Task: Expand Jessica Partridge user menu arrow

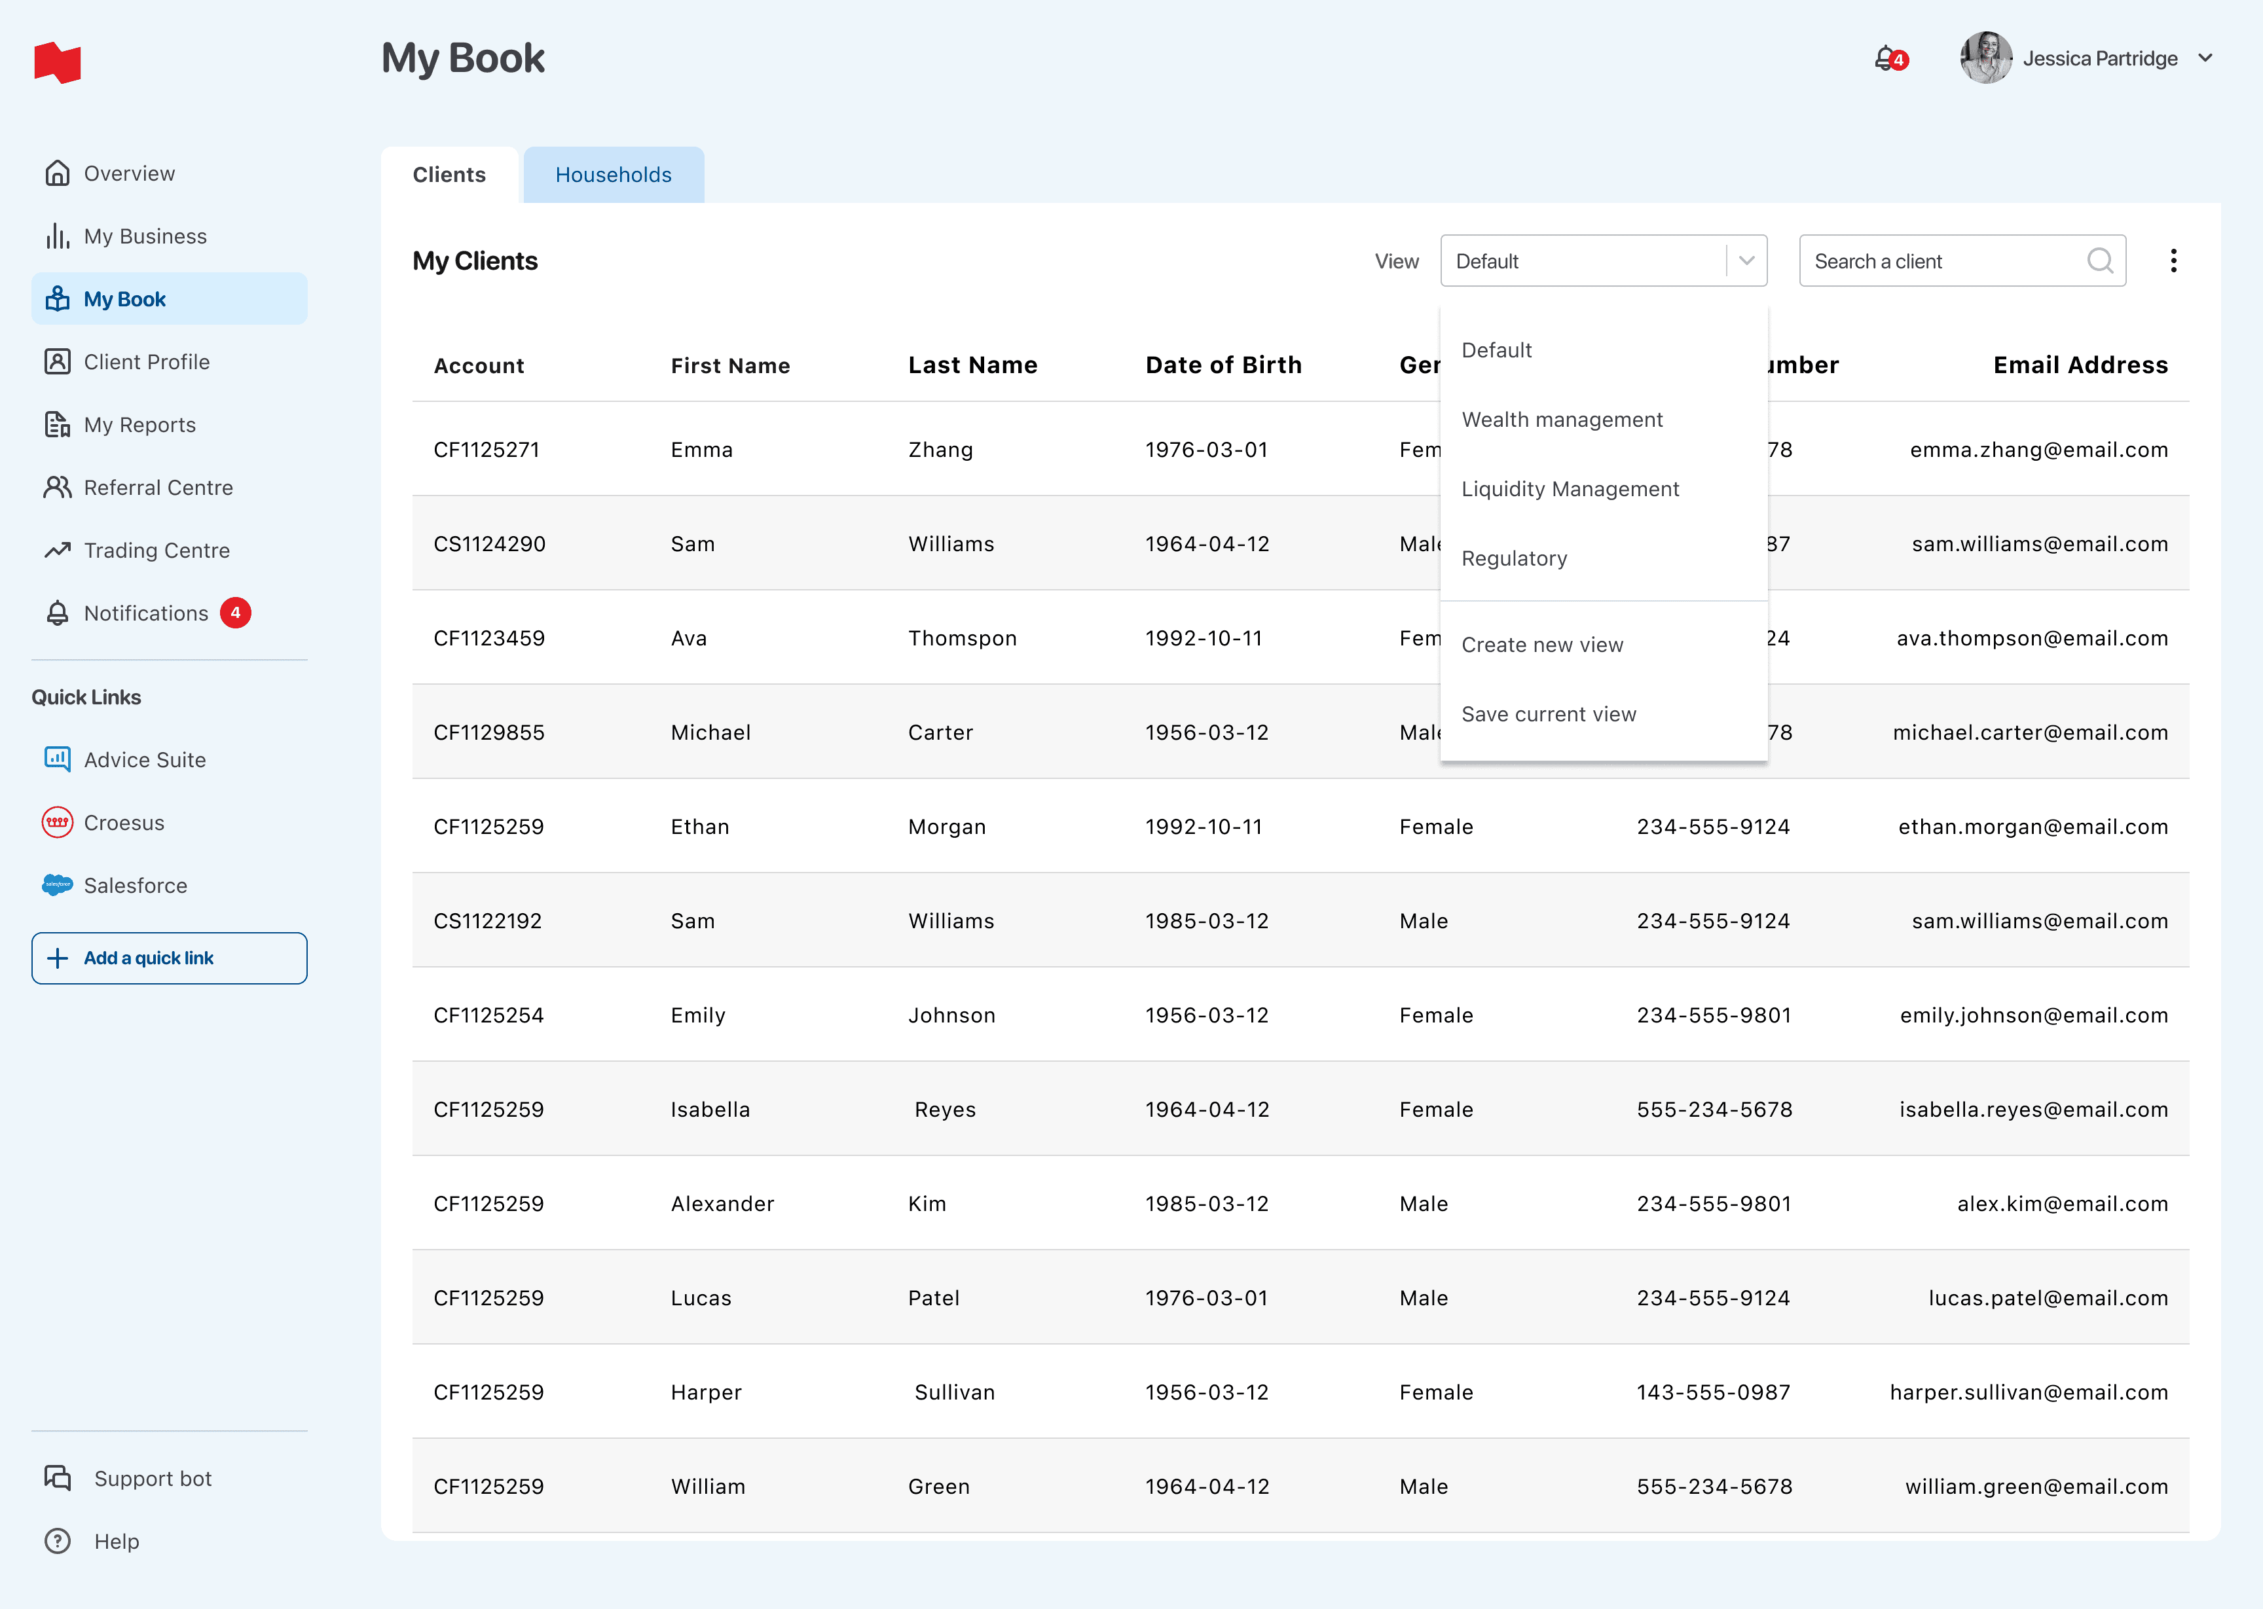Action: (x=2205, y=58)
